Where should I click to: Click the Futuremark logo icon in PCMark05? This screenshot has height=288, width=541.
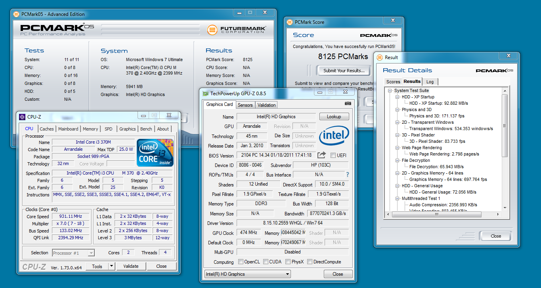tap(212, 30)
